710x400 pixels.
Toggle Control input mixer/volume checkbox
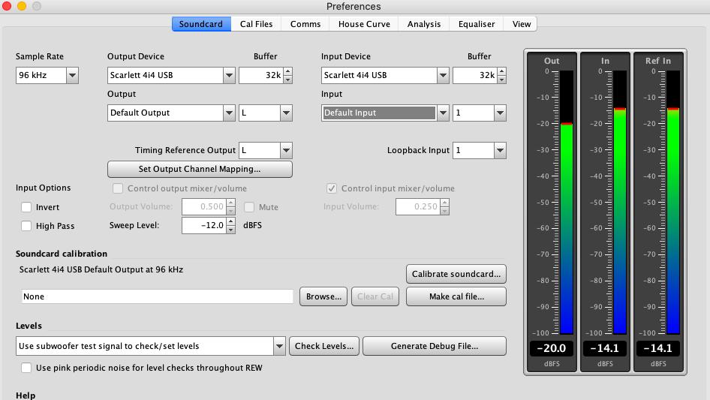(x=332, y=188)
